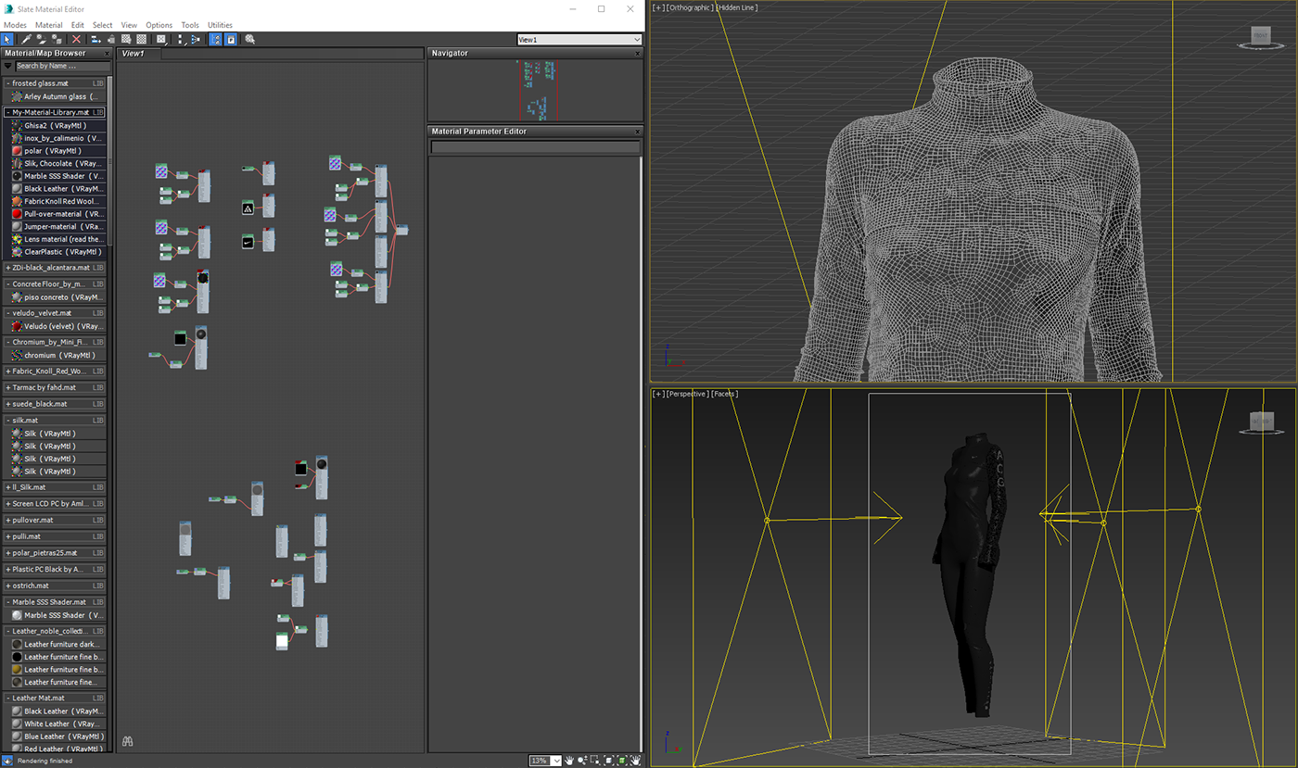Select the arrow Select tool in toolbar
1298x768 pixels.
click(x=7, y=40)
